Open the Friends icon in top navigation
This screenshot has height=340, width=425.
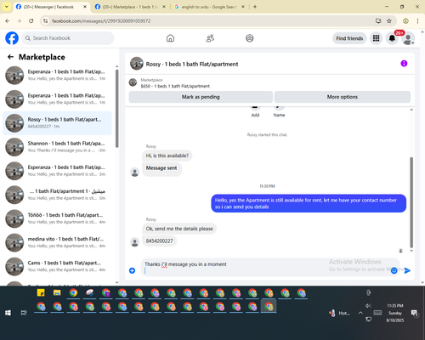210,38
